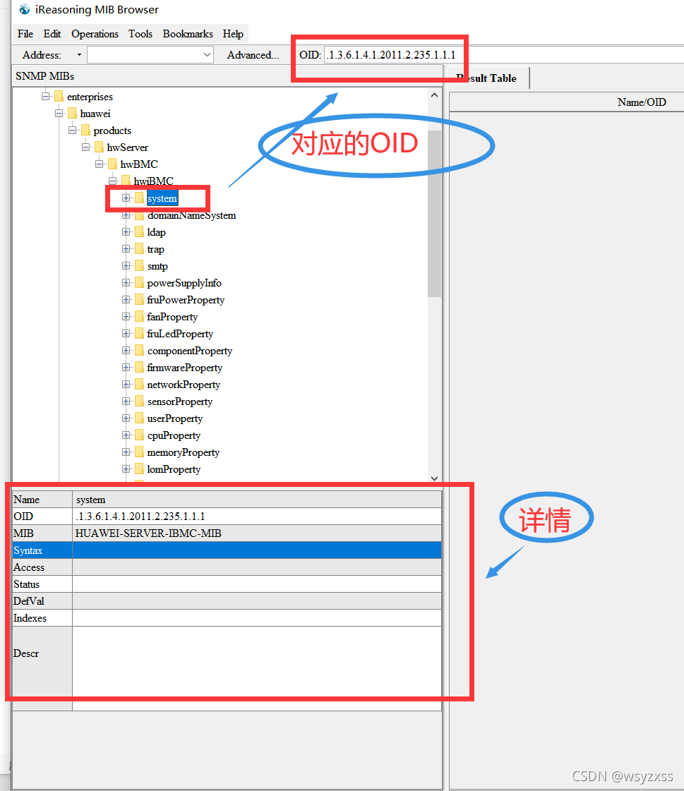The height and width of the screenshot is (791, 684).
Task: Click the firmwareProperty folder icon
Action: (139, 367)
